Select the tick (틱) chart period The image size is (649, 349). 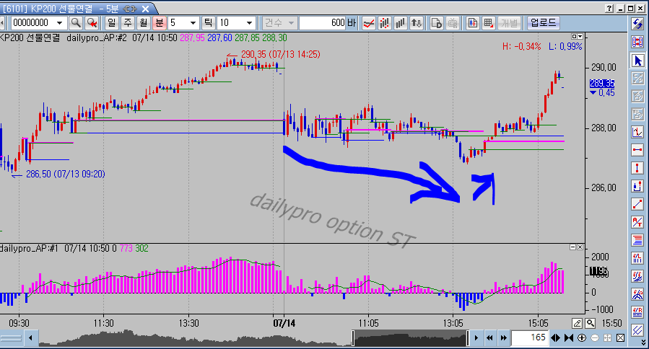click(208, 23)
